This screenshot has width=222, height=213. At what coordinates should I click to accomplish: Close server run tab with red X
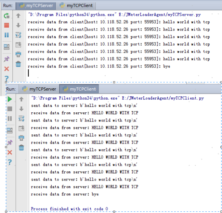click(x=6, y=69)
